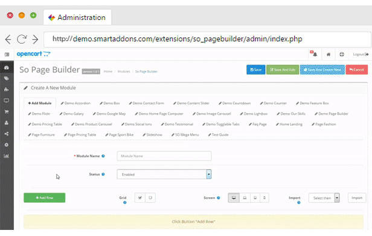Open the catalog tag icon in the sidebar

[x=7, y=79]
